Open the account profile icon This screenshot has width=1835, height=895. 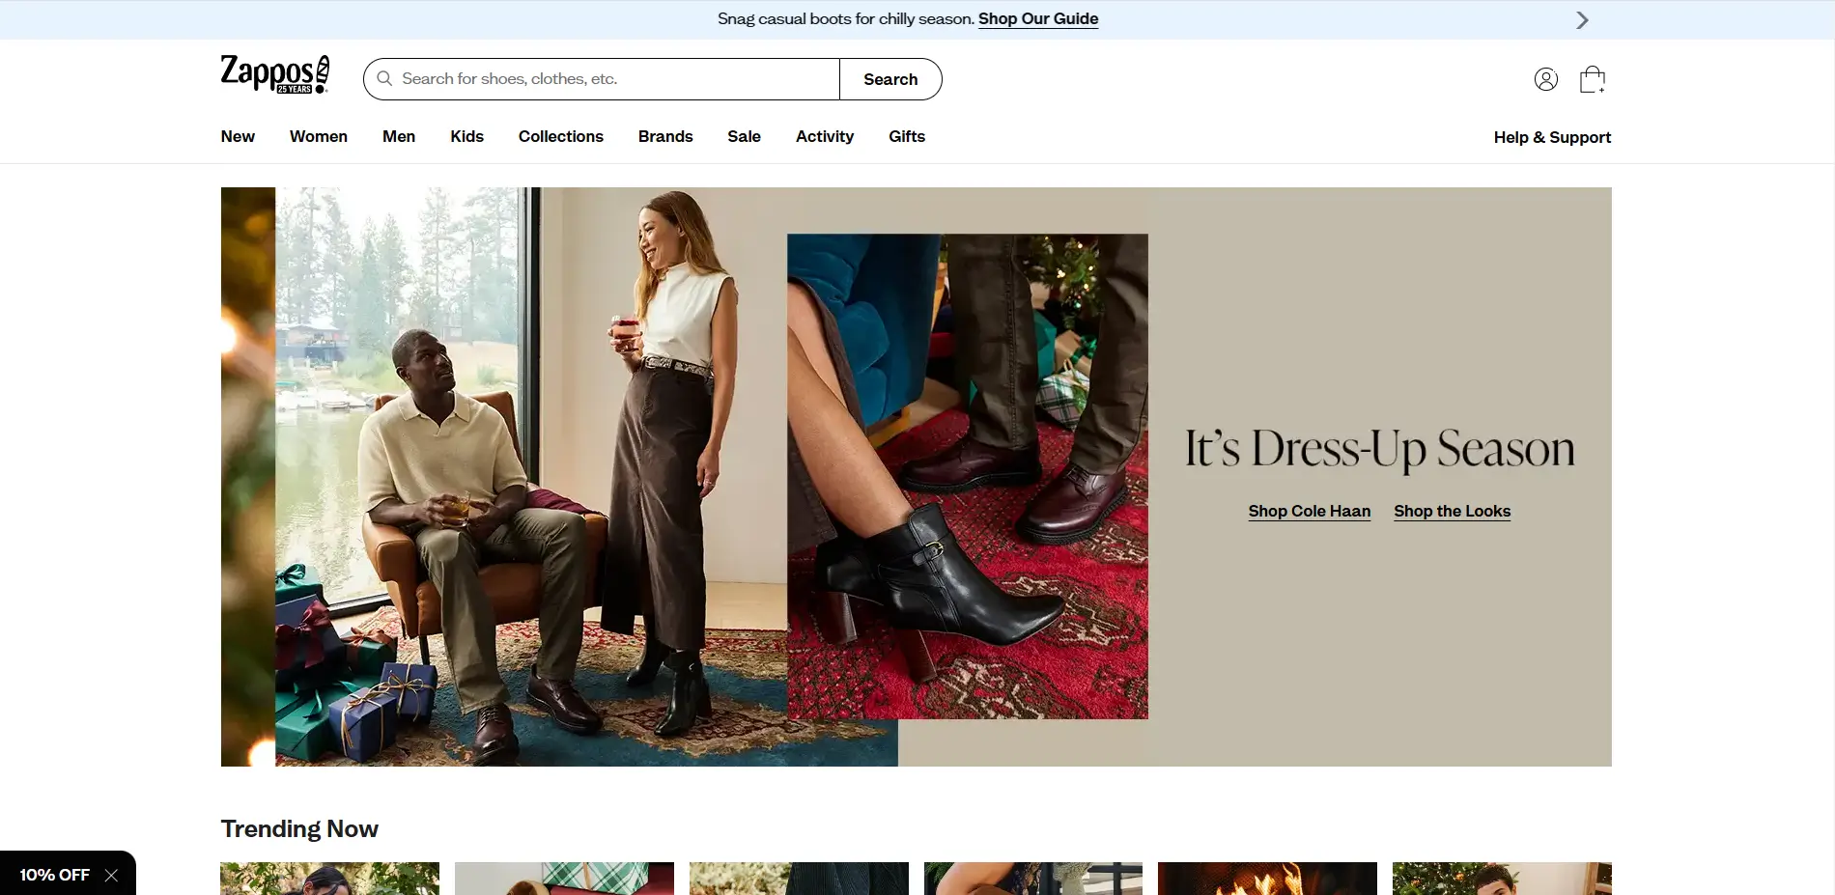point(1546,79)
